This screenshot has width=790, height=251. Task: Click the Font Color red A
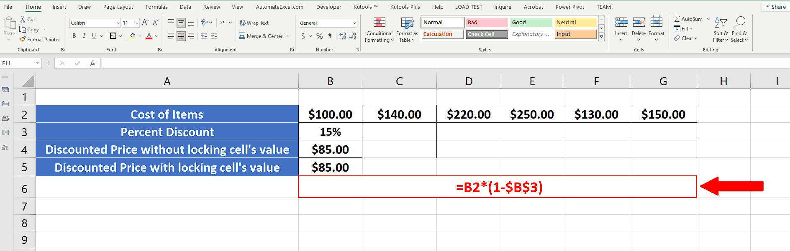tap(149, 36)
